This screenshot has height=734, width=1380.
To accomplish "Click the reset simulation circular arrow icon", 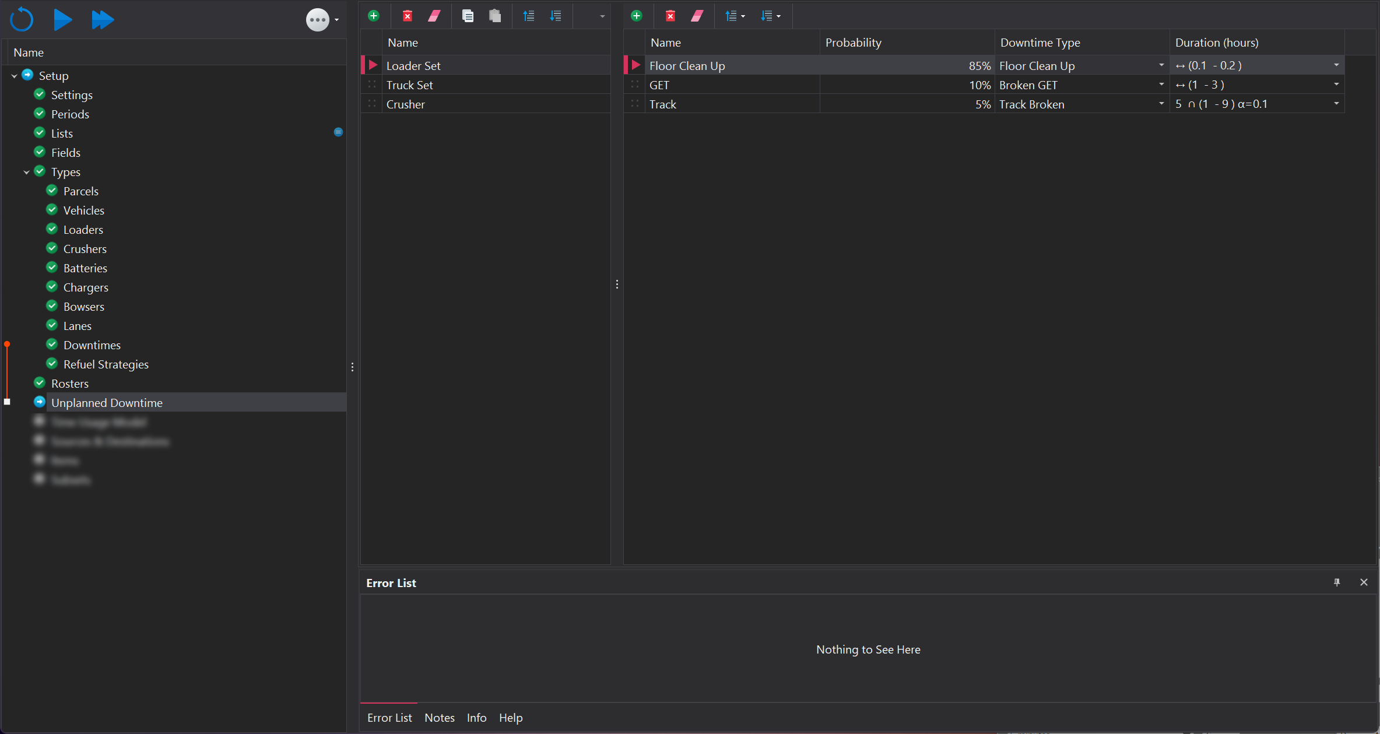I will click(x=22, y=19).
